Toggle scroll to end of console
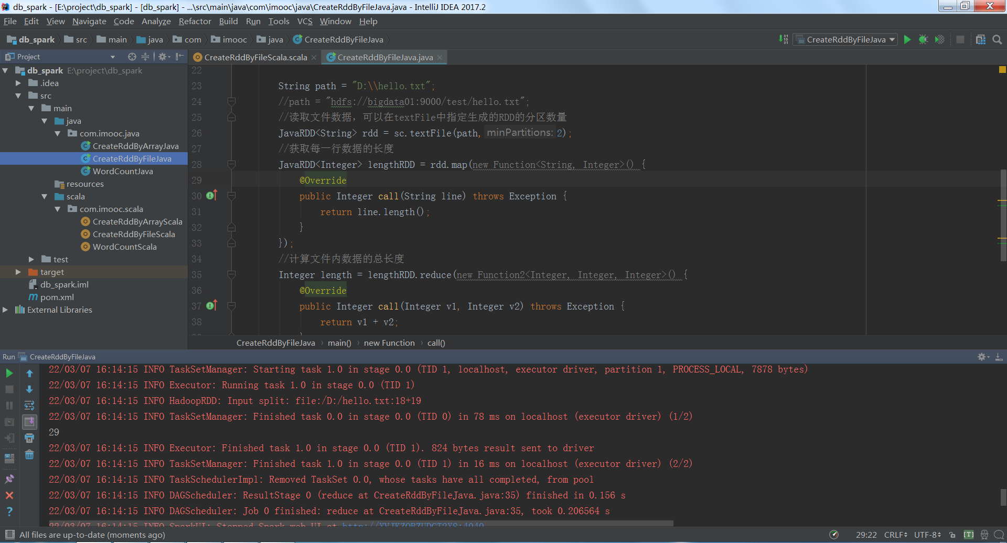 (x=29, y=422)
